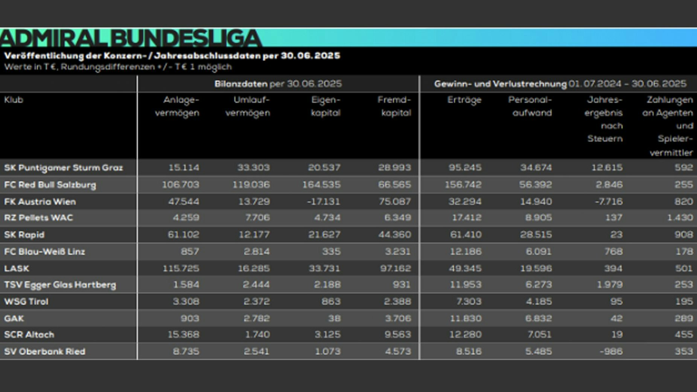This screenshot has height=392, width=697.
Task: Click the Personalaufwand column header
Action: point(531,106)
